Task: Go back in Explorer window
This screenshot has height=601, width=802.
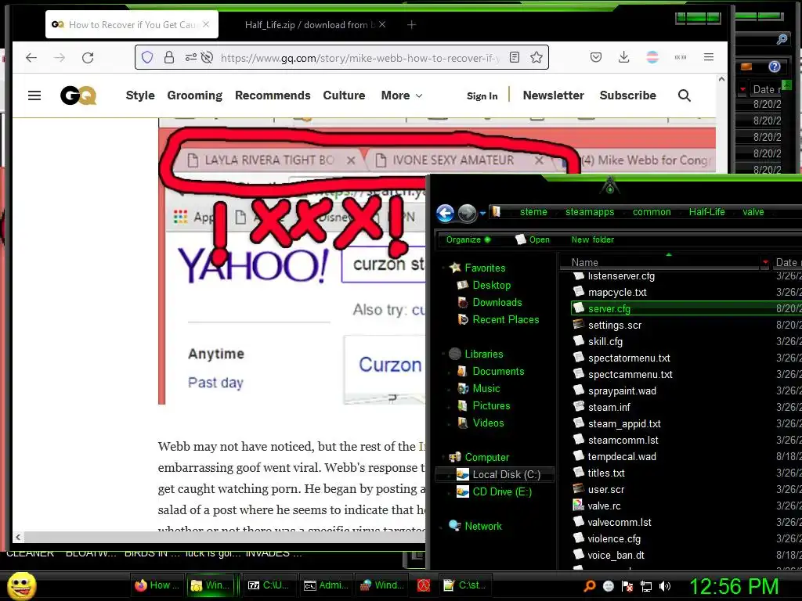Action: click(445, 213)
